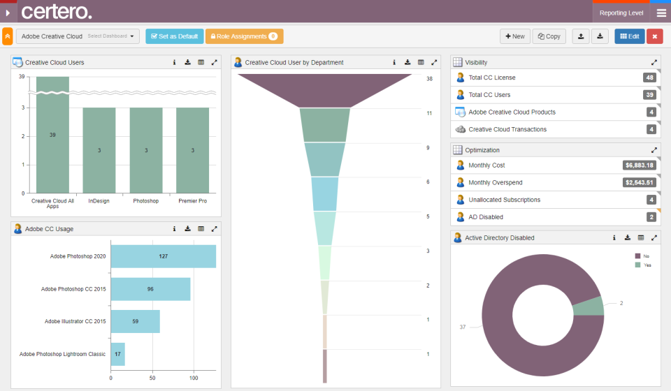671x391 pixels.
Task: Click the Total CC License count badge 48
Action: 649,78
